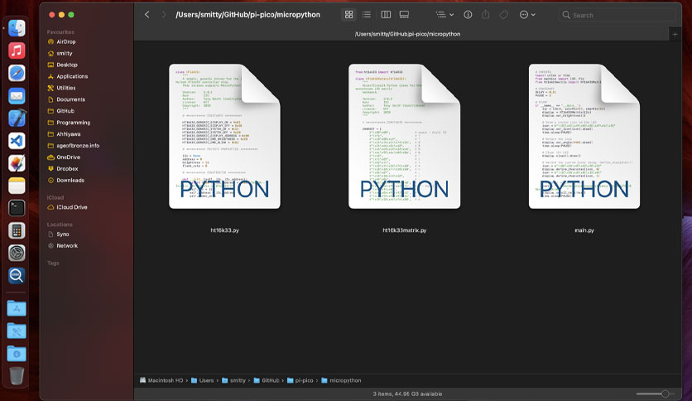Switch to icon grid view

(x=348, y=15)
